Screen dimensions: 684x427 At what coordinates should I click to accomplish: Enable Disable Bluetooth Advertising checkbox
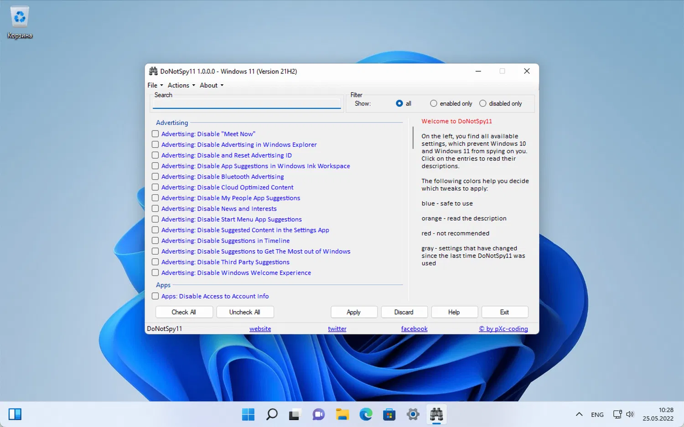coord(155,177)
